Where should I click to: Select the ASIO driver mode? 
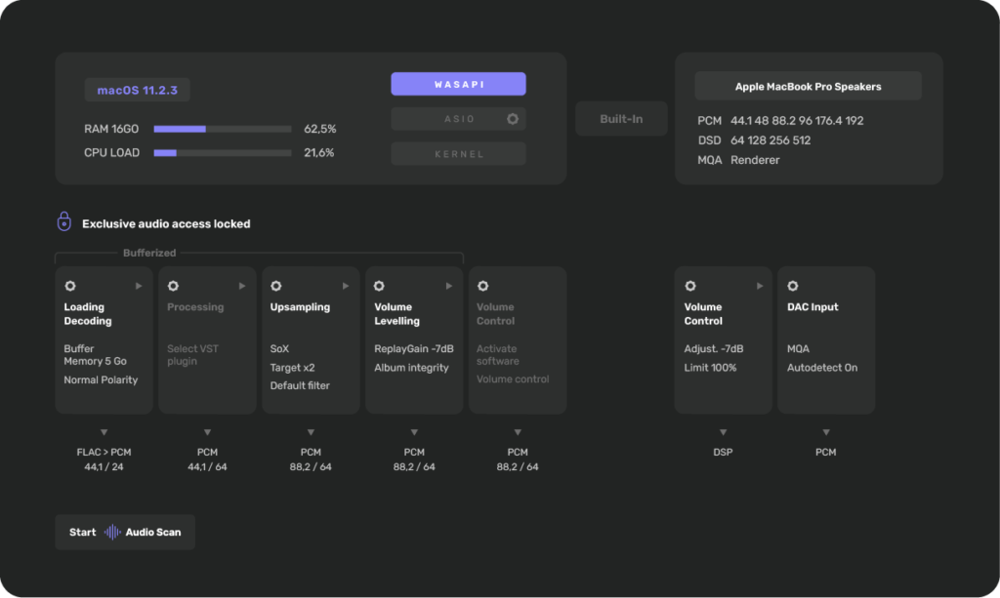pyautogui.click(x=459, y=119)
